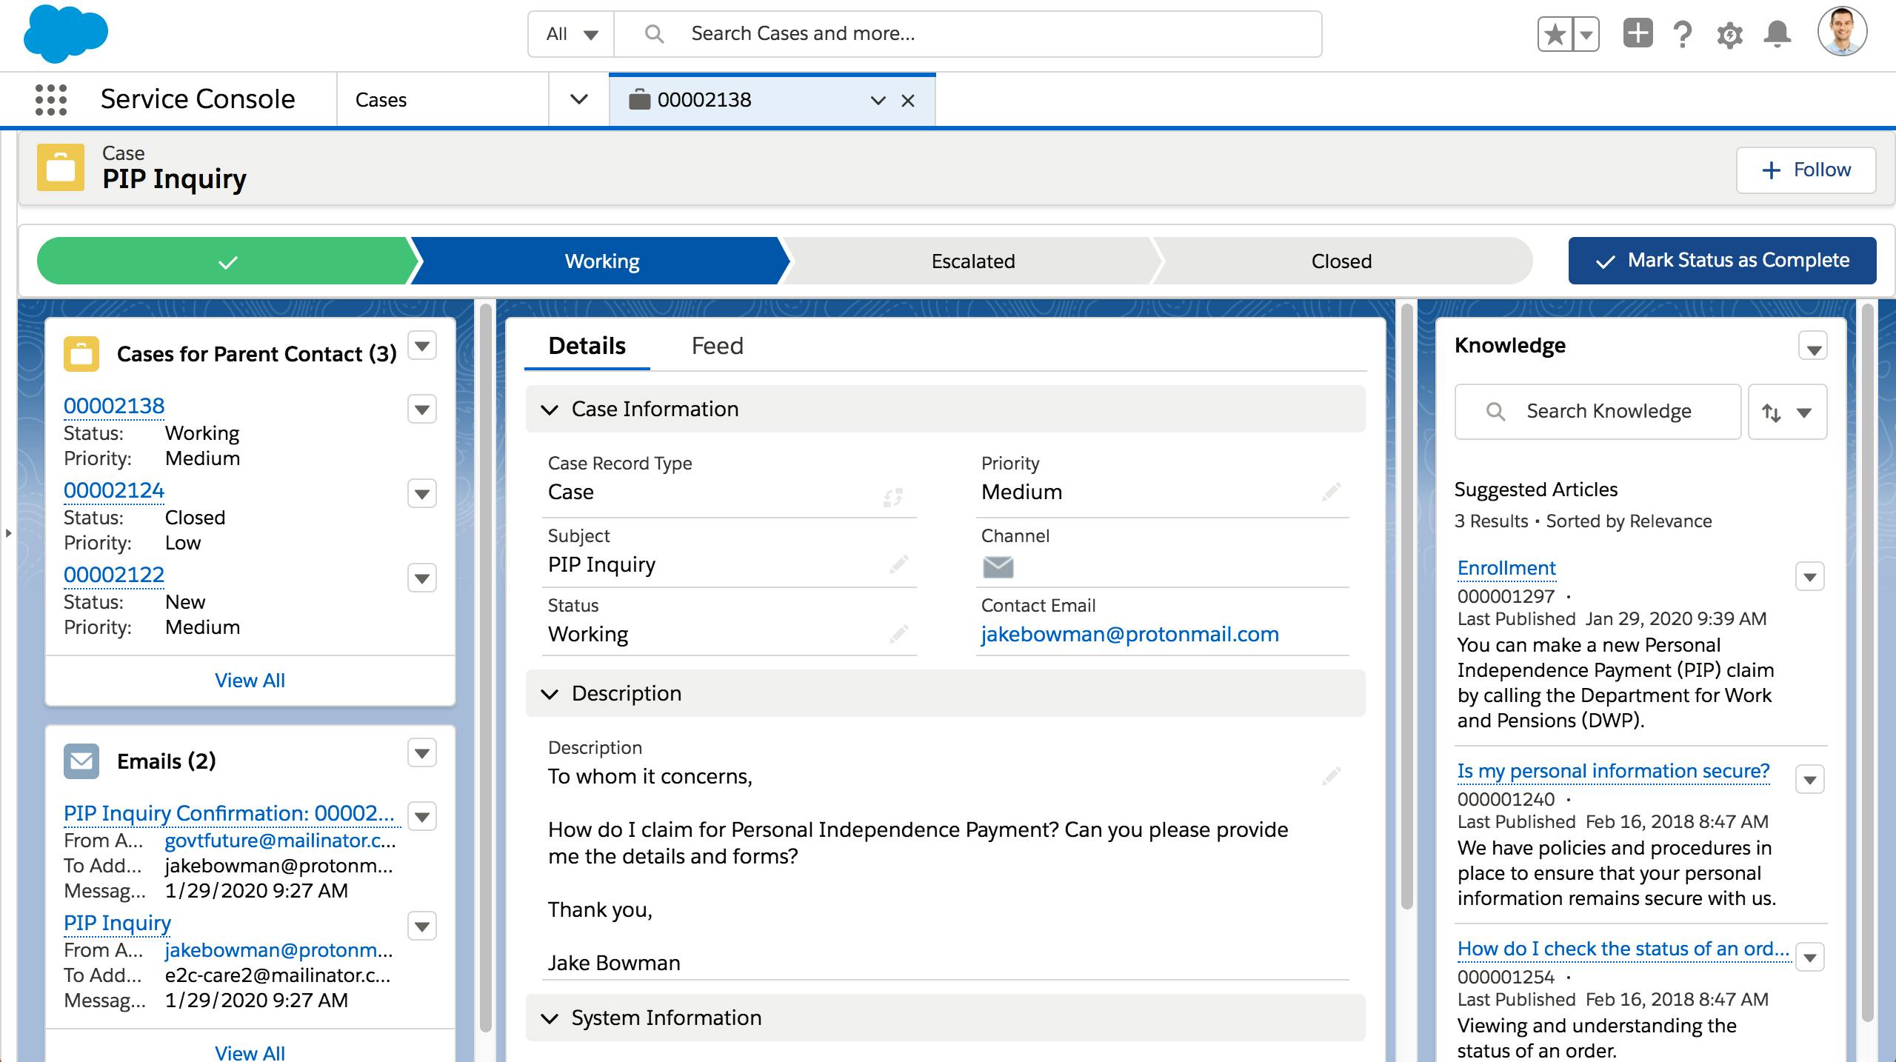Switch to the Feed tab
Screen dimensions: 1896x1062
tap(717, 346)
